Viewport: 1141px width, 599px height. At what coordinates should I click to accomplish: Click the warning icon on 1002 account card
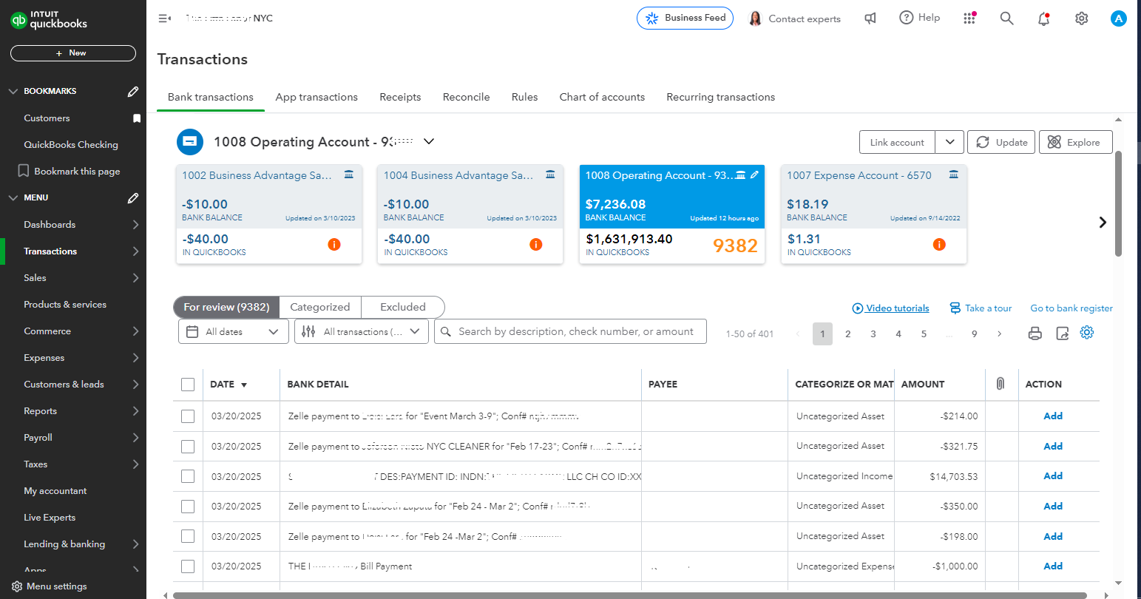pos(334,244)
